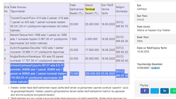Select the Mersin/Tarsus/Yeni property description
The height and width of the screenshot is (99, 176).
(39, 39)
